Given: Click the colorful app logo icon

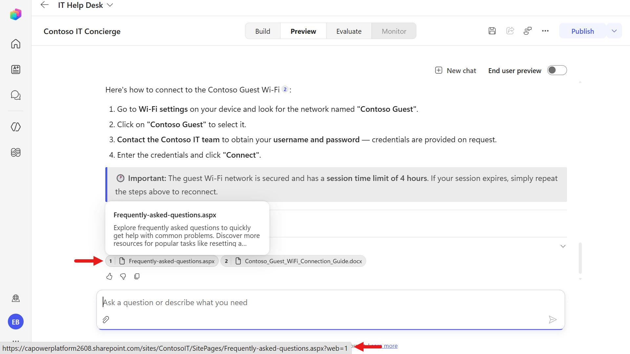Looking at the screenshot, I should (x=15, y=14).
